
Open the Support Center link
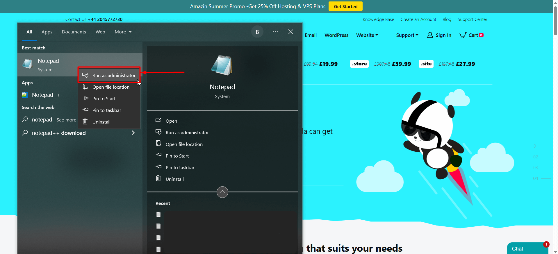click(x=473, y=19)
